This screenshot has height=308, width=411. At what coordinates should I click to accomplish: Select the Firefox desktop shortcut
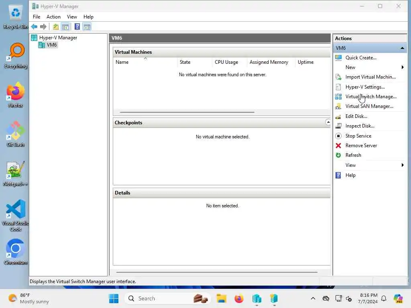[x=16, y=95]
